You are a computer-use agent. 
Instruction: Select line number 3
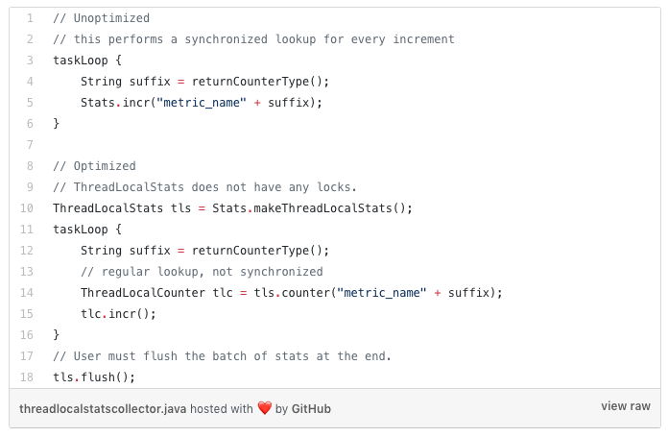click(30, 61)
